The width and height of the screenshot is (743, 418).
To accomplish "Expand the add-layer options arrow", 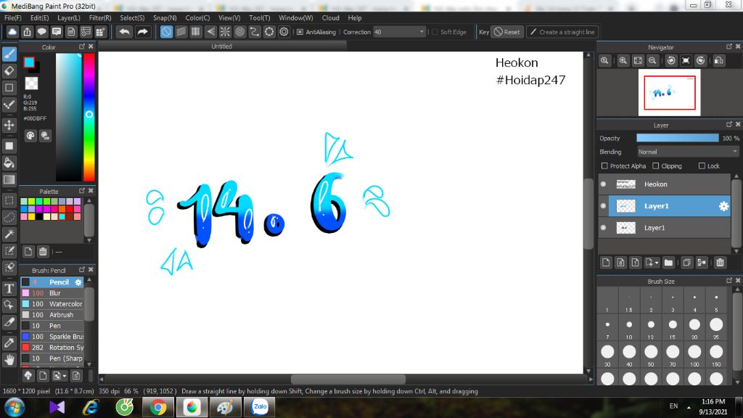I will [657, 263].
